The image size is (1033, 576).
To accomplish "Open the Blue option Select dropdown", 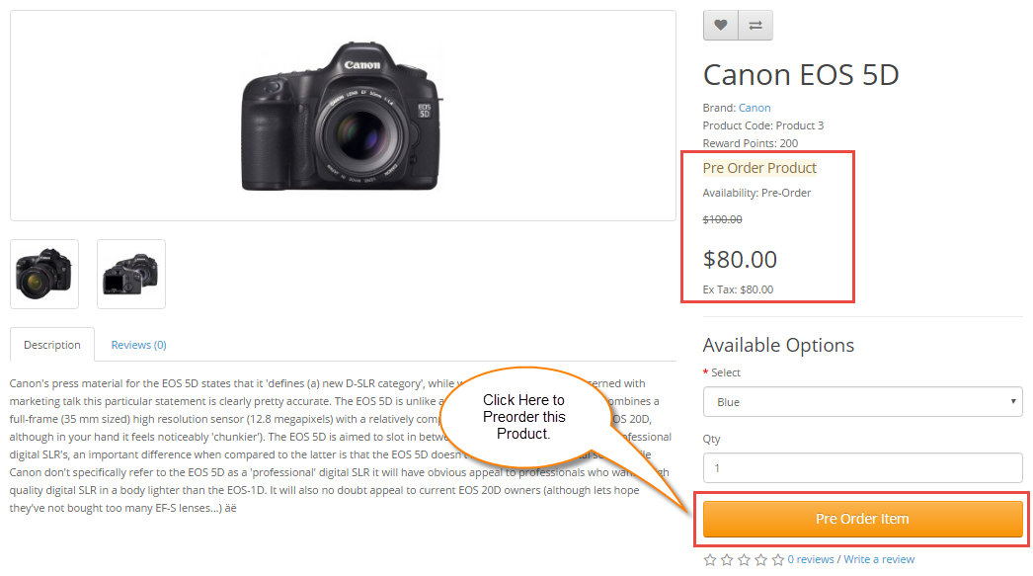I will click(x=862, y=402).
